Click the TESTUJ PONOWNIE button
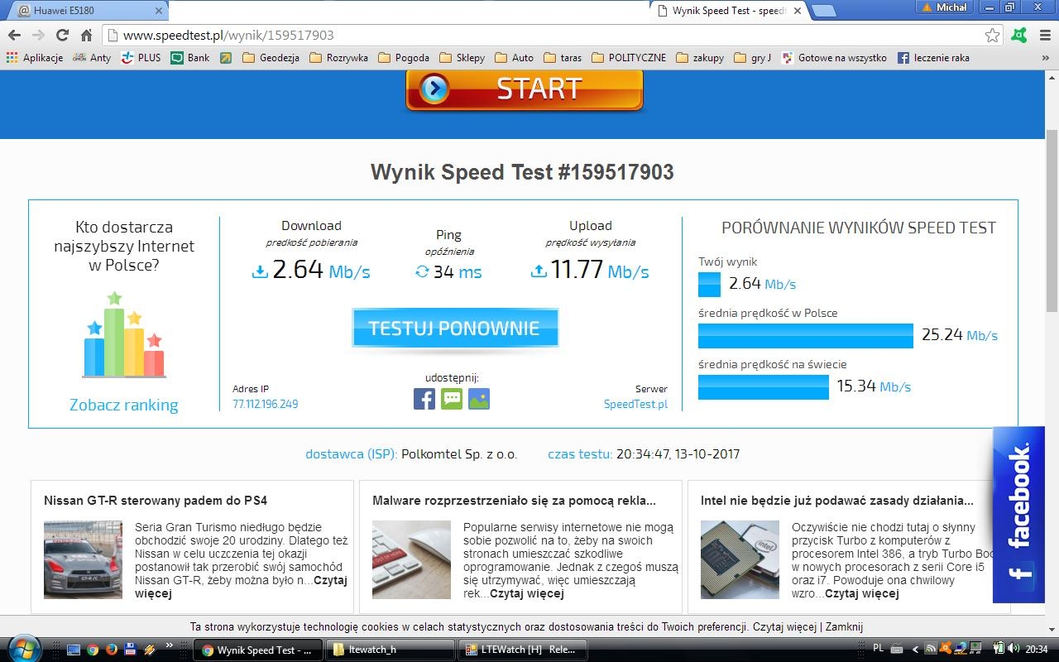 tap(454, 329)
